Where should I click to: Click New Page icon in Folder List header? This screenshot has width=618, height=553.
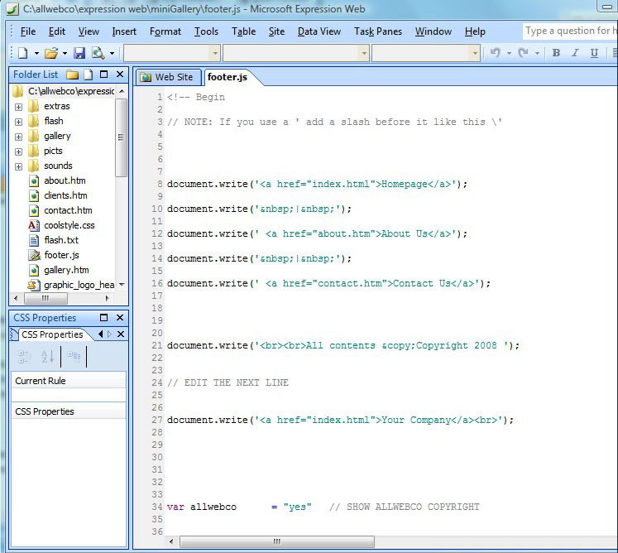point(89,75)
